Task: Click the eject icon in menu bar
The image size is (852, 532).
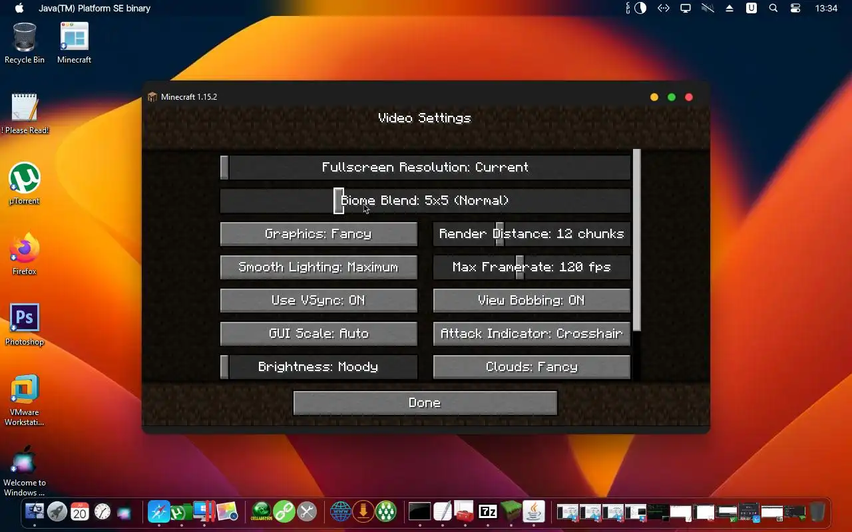Action: 730,9
